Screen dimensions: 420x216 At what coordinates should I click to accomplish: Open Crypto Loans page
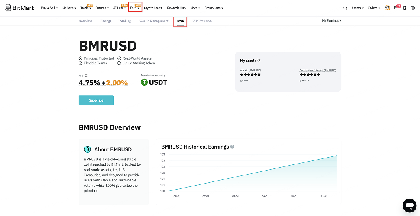point(153,8)
